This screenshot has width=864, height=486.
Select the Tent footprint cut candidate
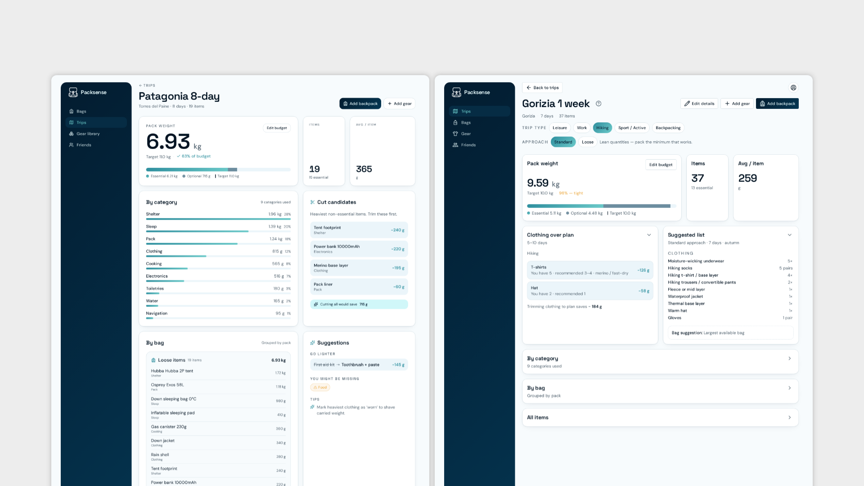coord(359,230)
